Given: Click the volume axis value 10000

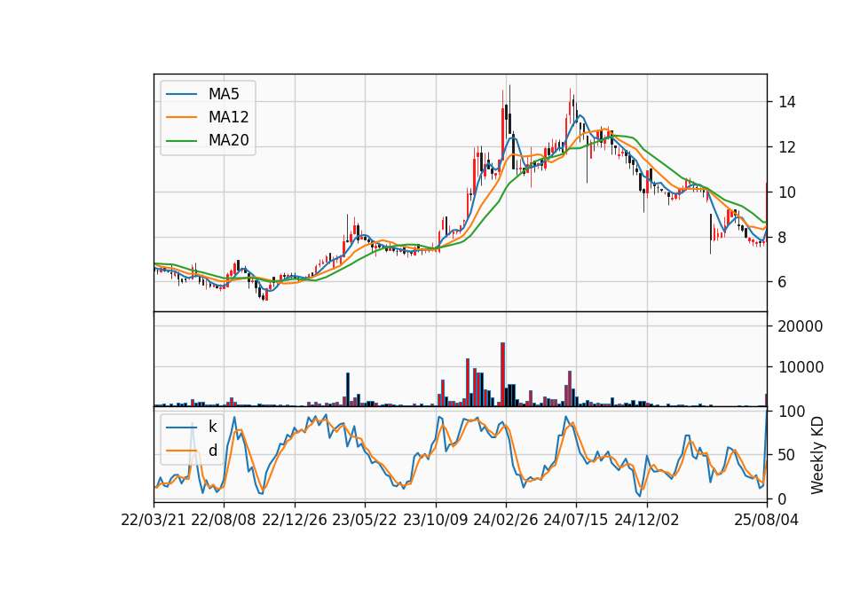Looking at the screenshot, I should 801,367.
